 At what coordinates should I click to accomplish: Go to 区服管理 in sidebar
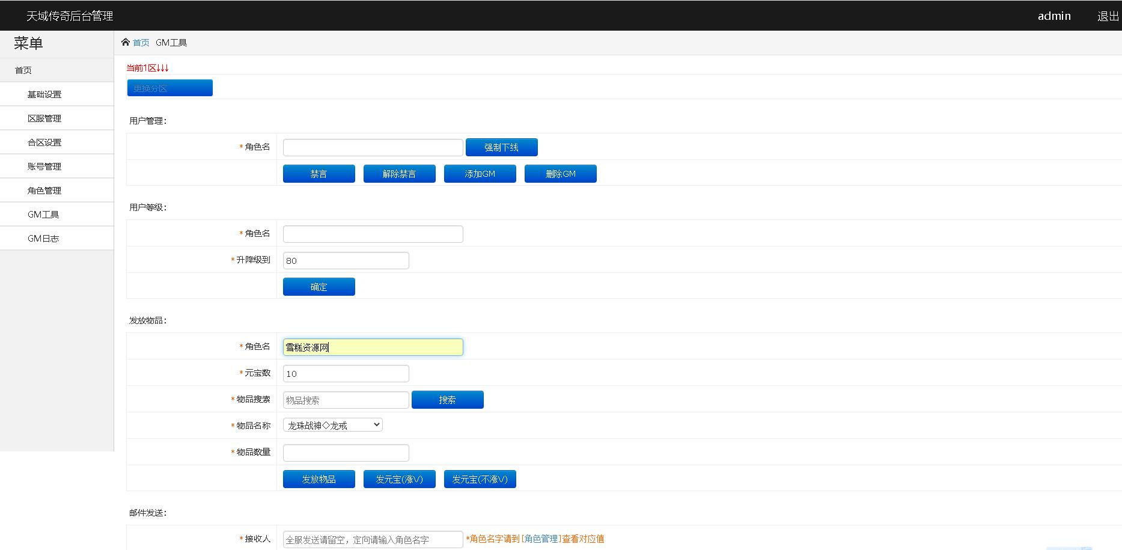coord(44,118)
